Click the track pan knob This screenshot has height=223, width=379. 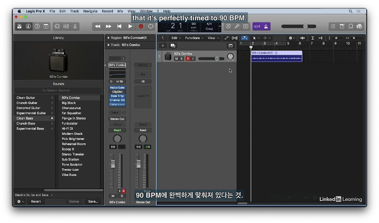(230, 57)
